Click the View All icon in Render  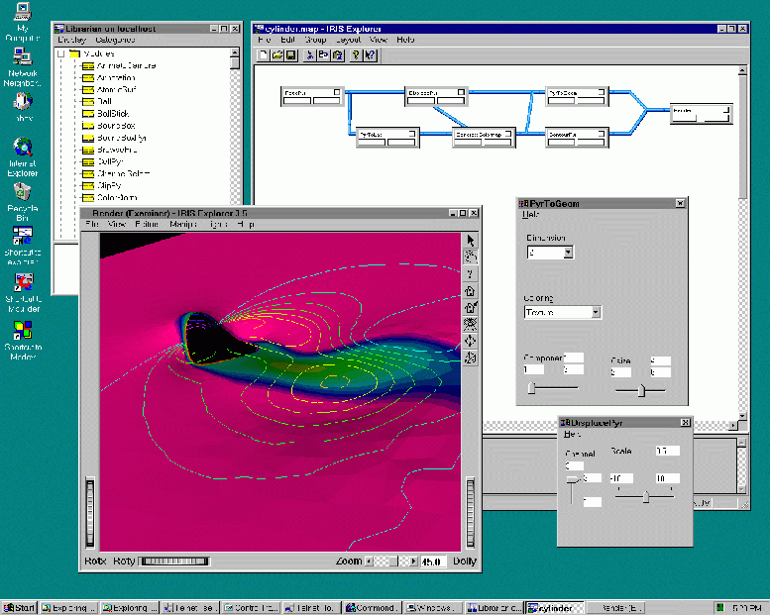pyautogui.click(x=471, y=324)
